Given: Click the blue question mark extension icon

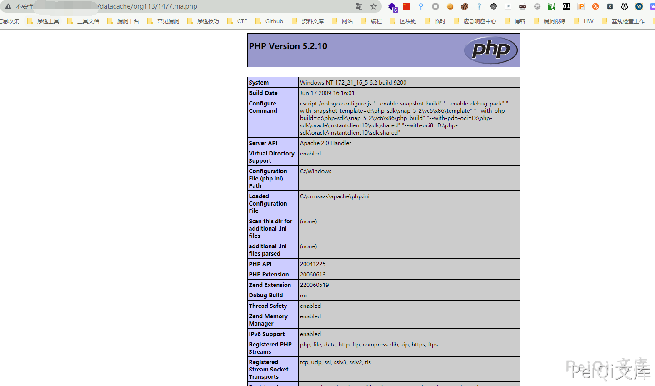Looking at the screenshot, I should [x=479, y=6].
